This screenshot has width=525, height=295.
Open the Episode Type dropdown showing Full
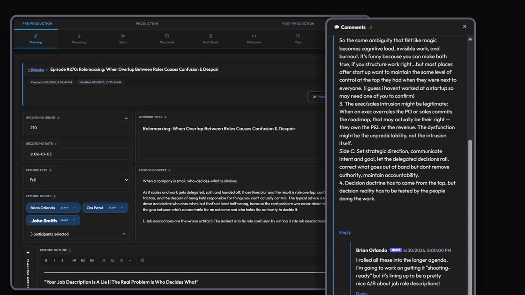pos(78,180)
